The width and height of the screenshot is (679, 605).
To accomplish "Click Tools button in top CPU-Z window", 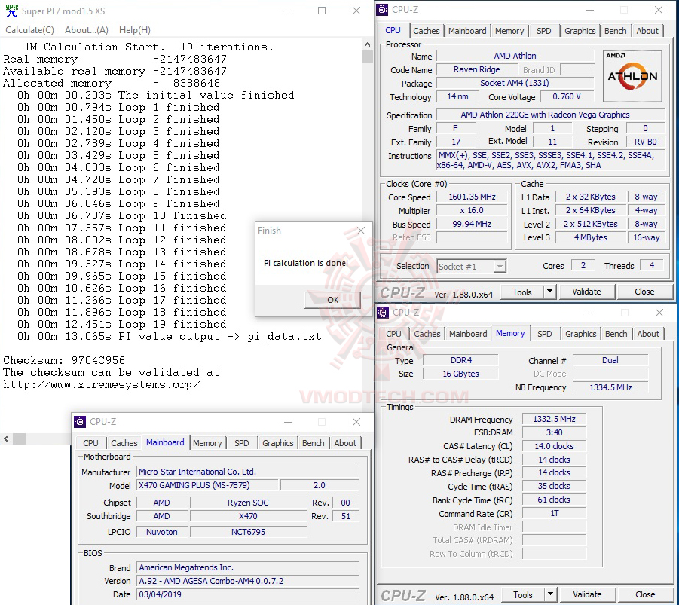I will [521, 292].
